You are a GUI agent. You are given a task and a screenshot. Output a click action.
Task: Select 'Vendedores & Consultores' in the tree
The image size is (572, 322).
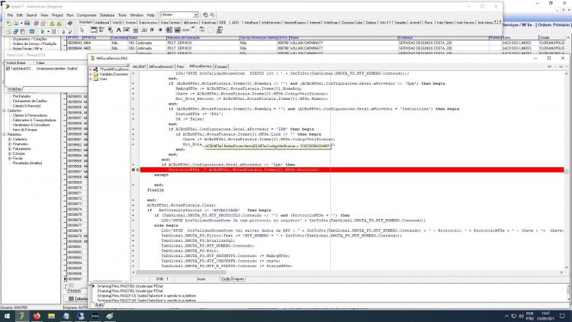tap(31, 125)
